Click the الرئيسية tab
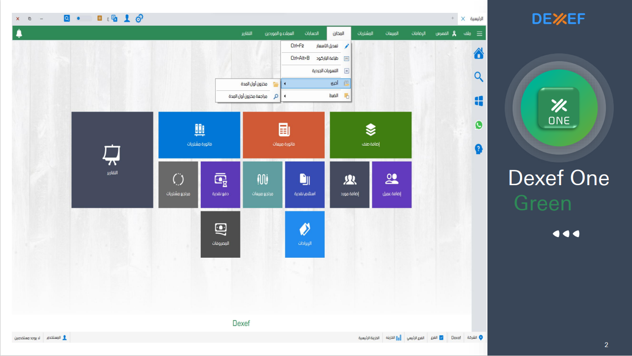 (477, 18)
